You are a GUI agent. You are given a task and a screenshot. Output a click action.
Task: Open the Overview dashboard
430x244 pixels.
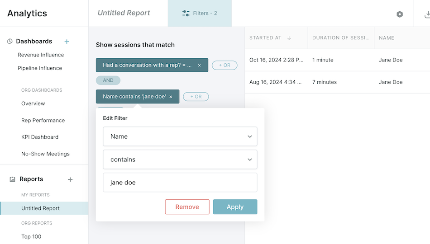click(x=33, y=103)
